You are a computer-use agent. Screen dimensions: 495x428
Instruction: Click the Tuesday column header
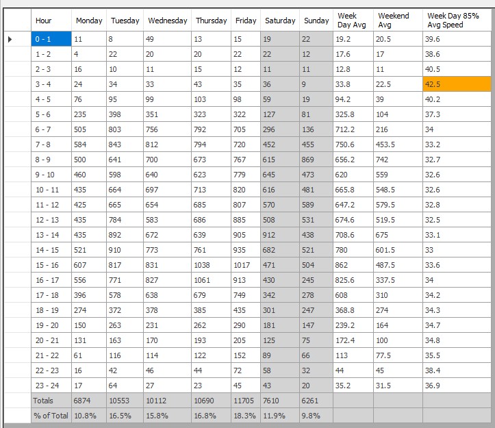pyautogui.click(x=125, y=21)
